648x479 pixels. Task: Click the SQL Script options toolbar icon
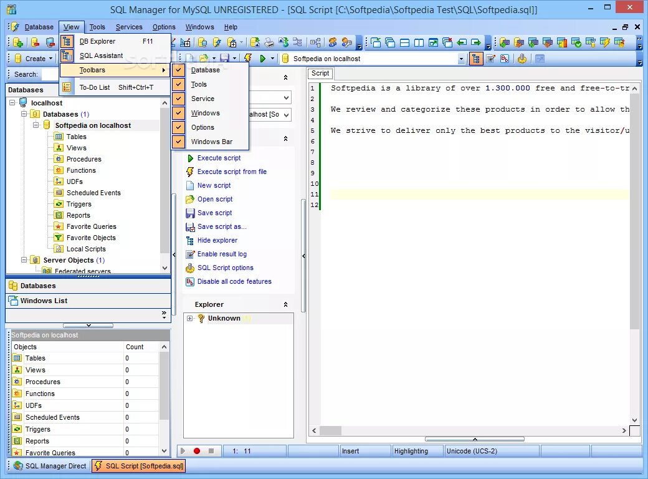pos(522,59)
